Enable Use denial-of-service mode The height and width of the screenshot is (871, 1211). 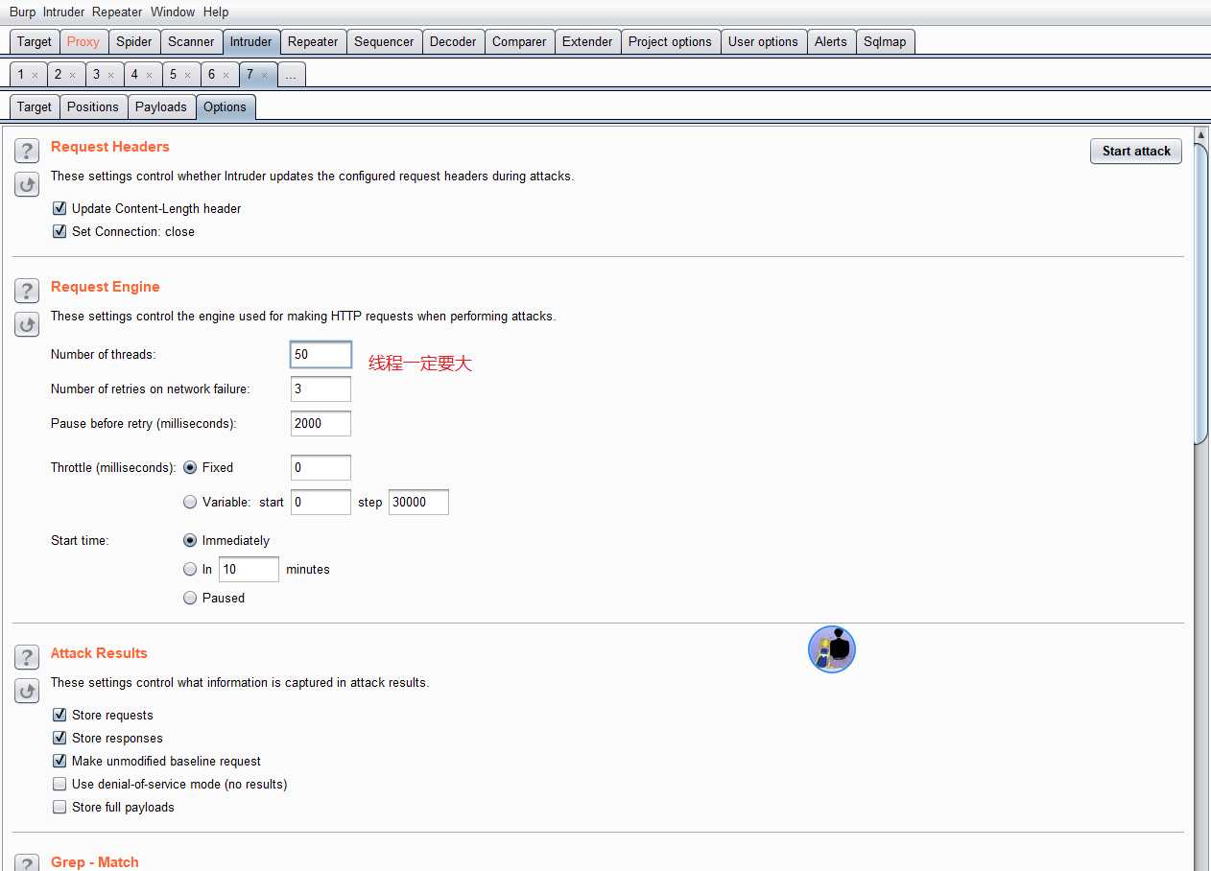[59, 784]
